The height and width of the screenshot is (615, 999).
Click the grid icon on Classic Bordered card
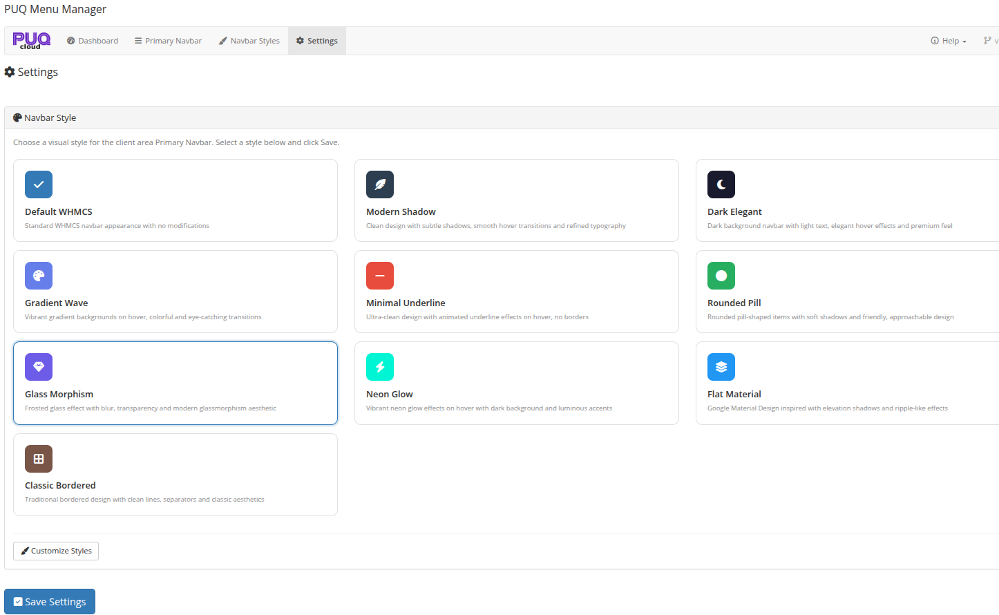39,458
